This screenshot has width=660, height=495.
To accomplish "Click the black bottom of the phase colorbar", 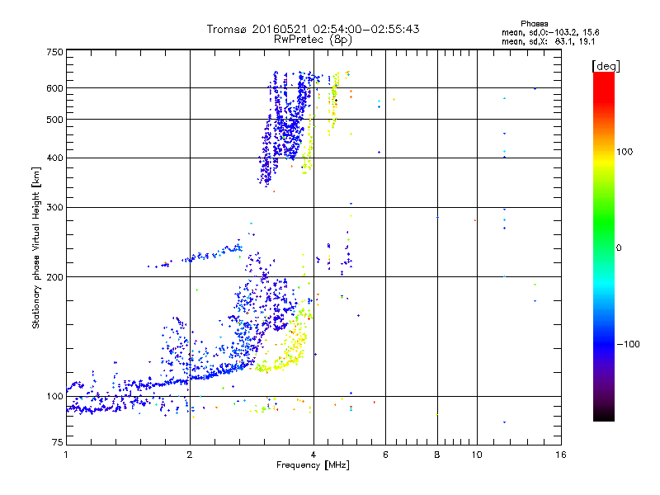I will tap(604, 417).
